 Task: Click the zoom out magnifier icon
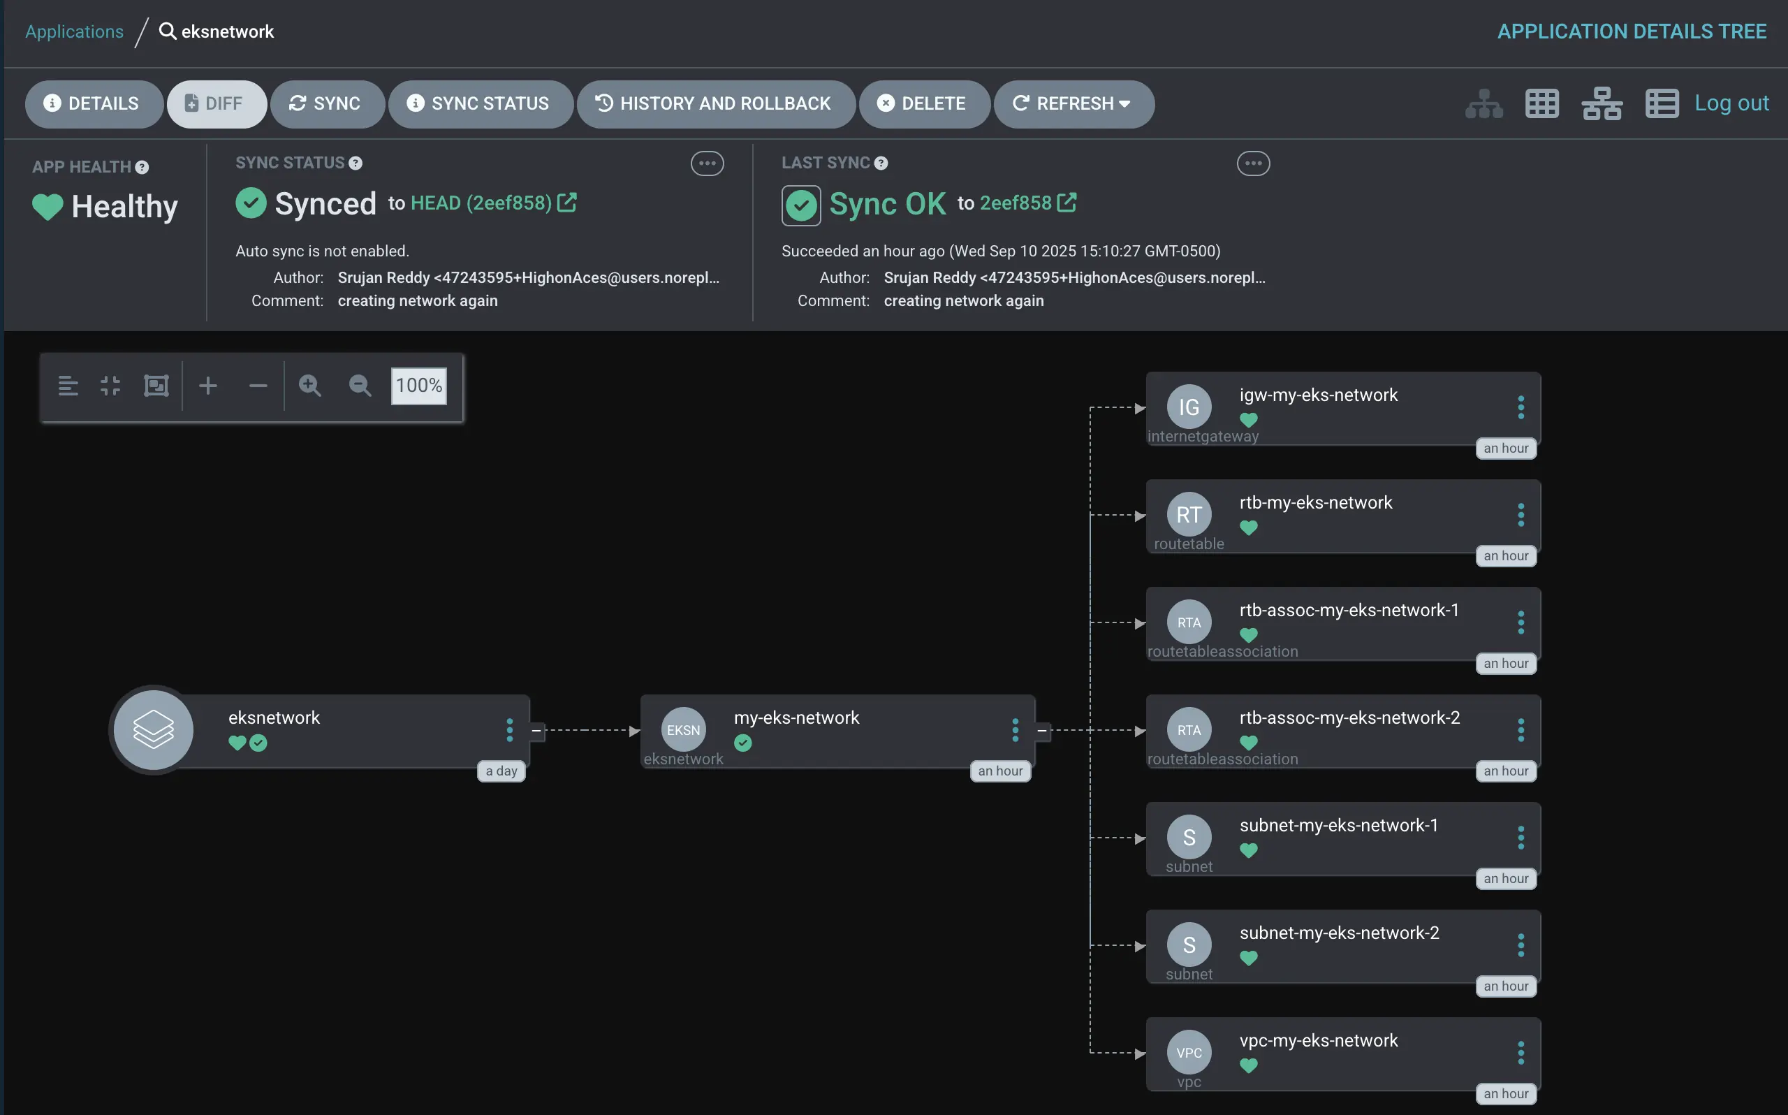point(360,386)
